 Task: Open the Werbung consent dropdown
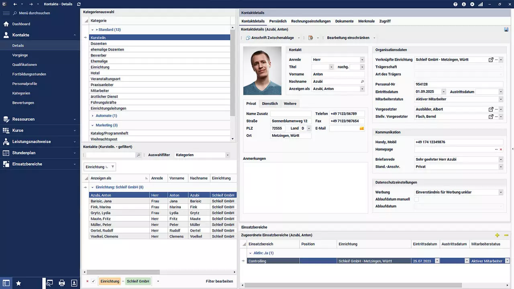click(x=501, y=192)
